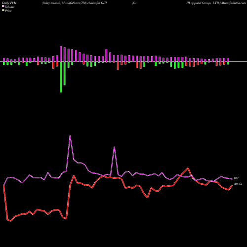247x247 pixels.
Task: Click the '30.54' price value label
Action: point(238,184)
